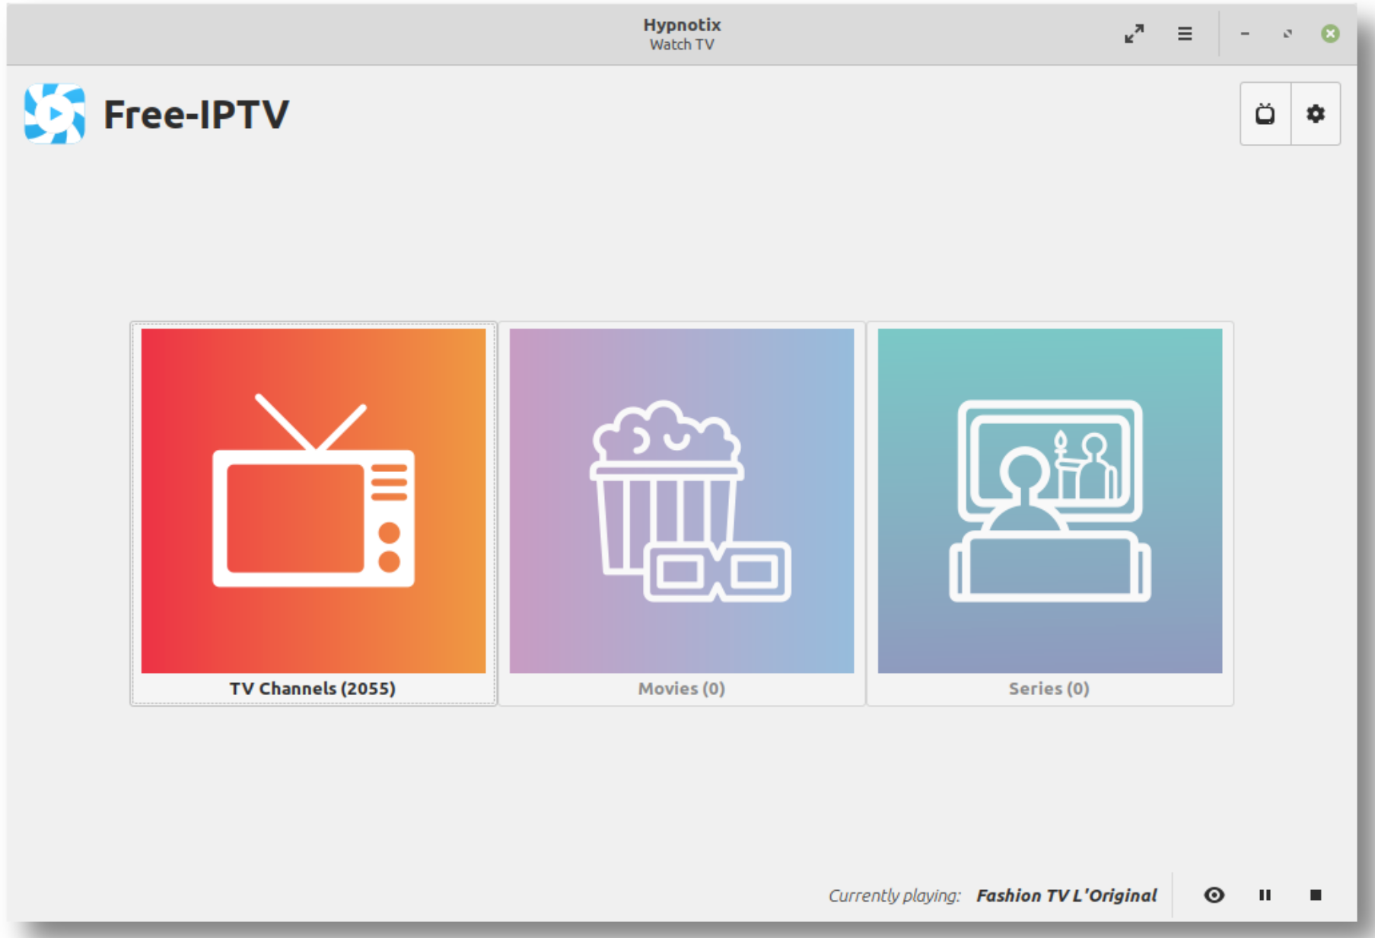Click the 'Currently playing:' label
Screen dimensions: 1375x938
894,895
